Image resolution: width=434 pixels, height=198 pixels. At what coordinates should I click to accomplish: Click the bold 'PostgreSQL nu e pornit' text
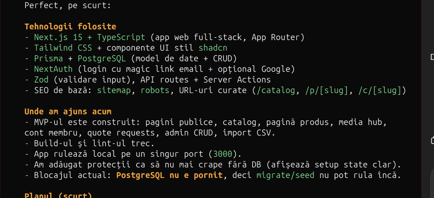pos(169,175)
